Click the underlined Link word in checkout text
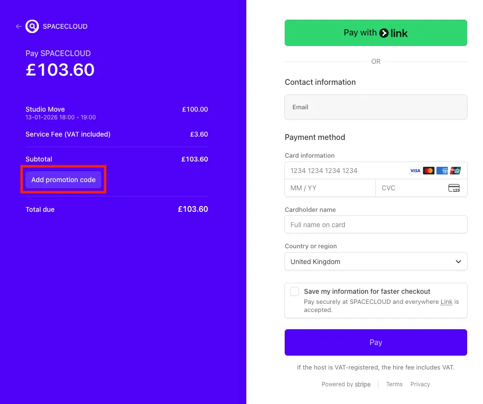This screenshot has width=483, height=404. click(x=447, y=302)
